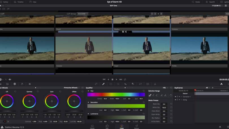Open the Color Wheels palette icon
229x129 pixels.
click(15, 84)
